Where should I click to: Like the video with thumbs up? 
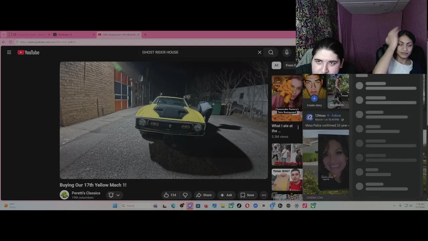pos(170,195)
